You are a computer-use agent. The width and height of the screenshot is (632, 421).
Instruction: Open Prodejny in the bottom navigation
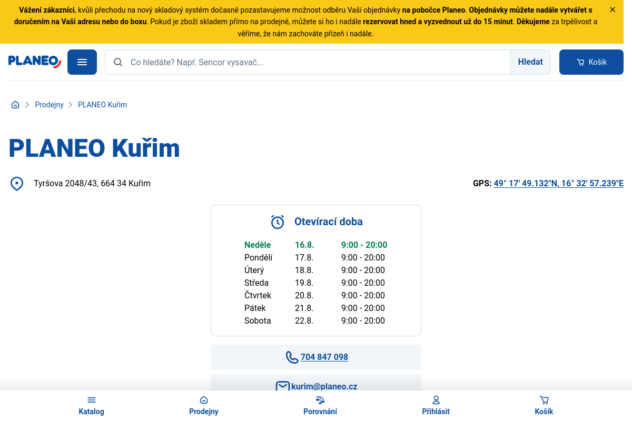(x=204, y=406)
